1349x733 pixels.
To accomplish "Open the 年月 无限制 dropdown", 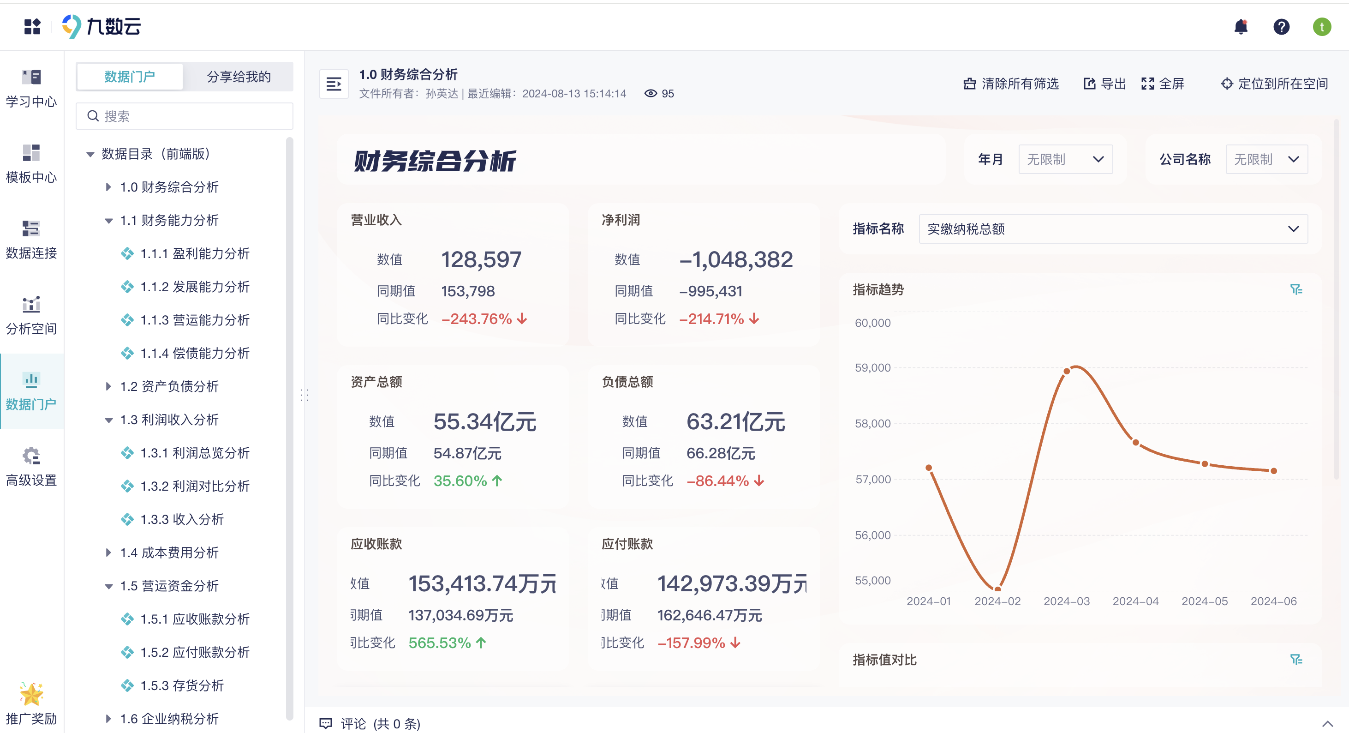I will tap(1065, 159).
